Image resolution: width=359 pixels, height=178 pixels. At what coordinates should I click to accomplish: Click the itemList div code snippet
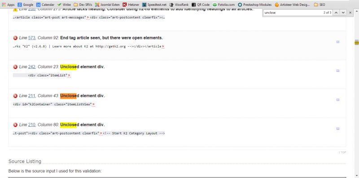pyautogui.click(x=42, y=75)
